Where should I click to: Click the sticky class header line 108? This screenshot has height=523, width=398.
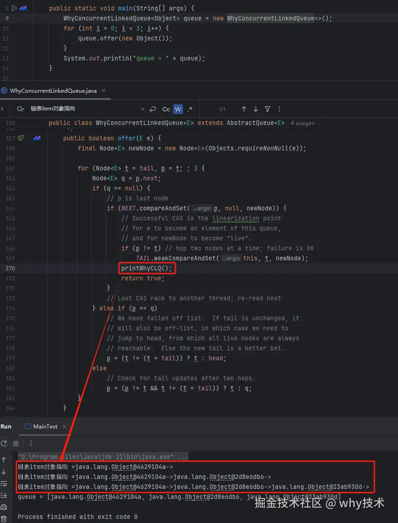(181, 123)
